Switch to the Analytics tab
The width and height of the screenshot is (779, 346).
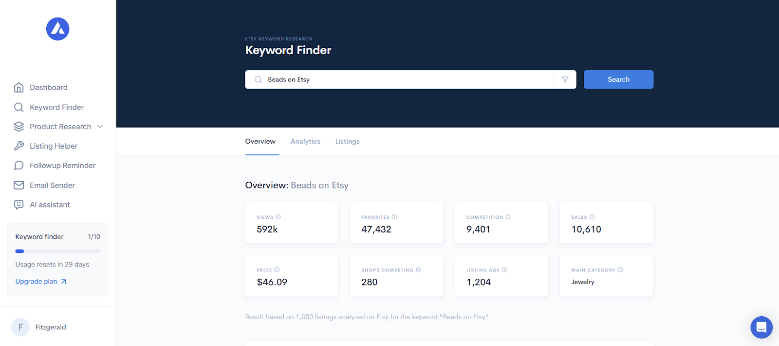point(305,141)
